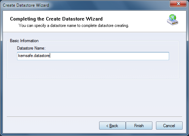Click the datastore name instruction subtitle text
Viewport: 189px width, 136px height.
(74, 25)
